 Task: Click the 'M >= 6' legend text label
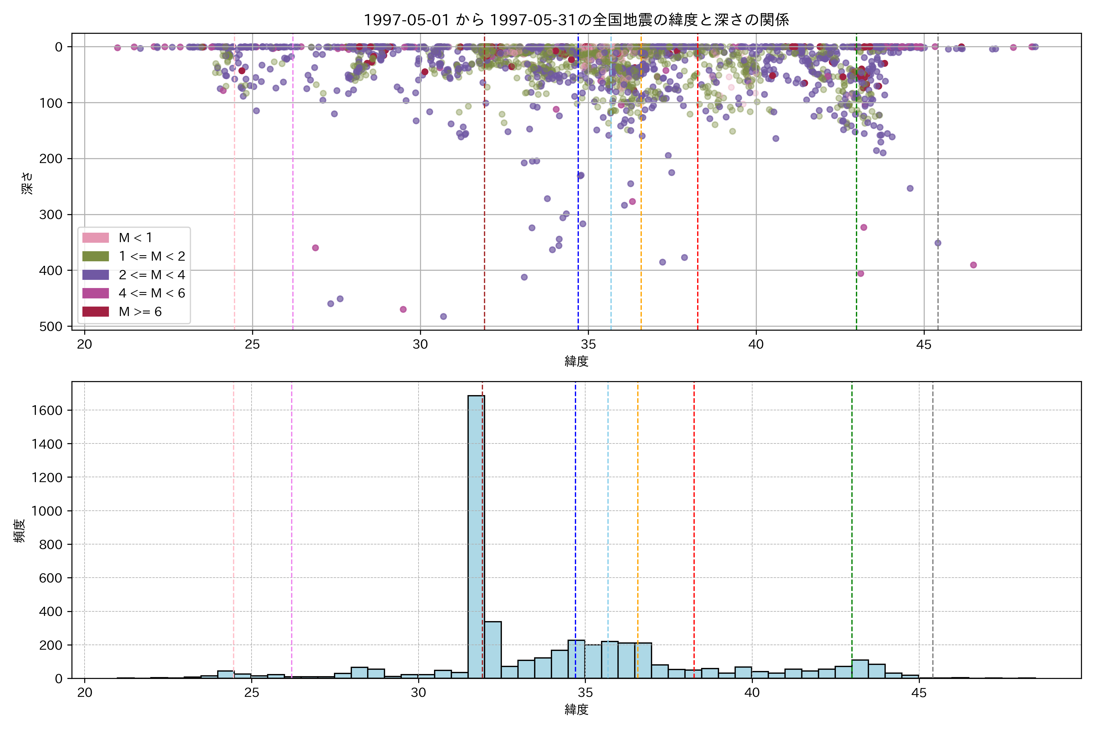tap(140, 312)
